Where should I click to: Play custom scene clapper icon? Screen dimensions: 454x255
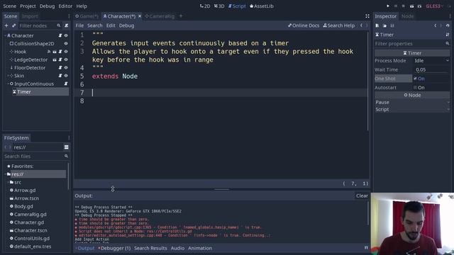tap(419, 6)
